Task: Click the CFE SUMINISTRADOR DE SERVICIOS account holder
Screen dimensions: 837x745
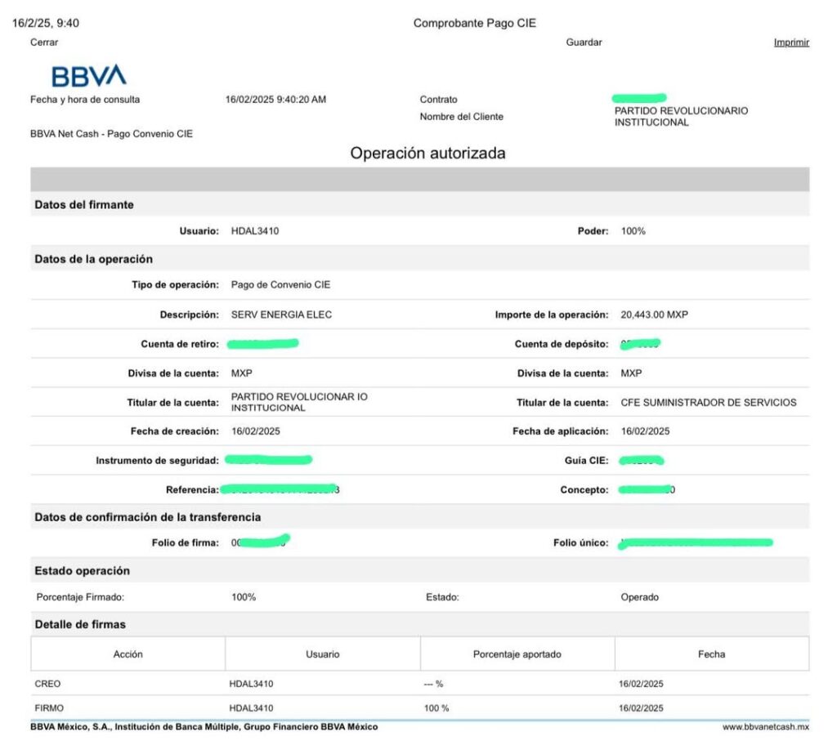Action: pyautogui.click(x=708, y=403)
